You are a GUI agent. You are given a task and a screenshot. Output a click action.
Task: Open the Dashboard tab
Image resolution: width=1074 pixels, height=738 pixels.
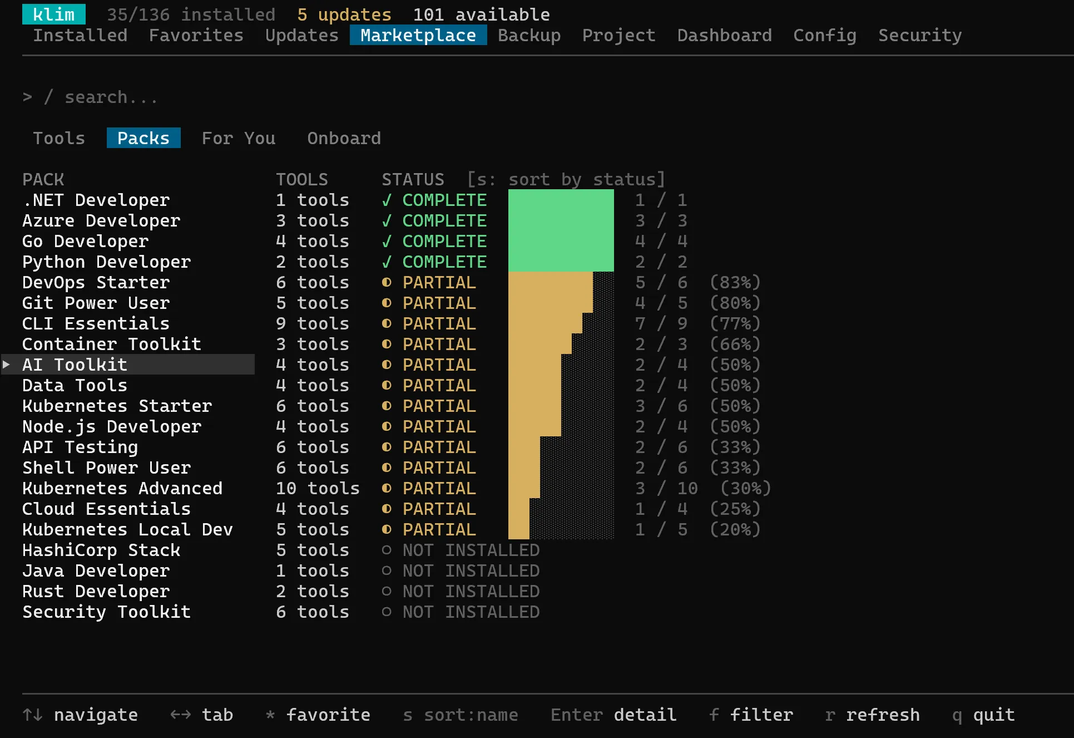724,35
